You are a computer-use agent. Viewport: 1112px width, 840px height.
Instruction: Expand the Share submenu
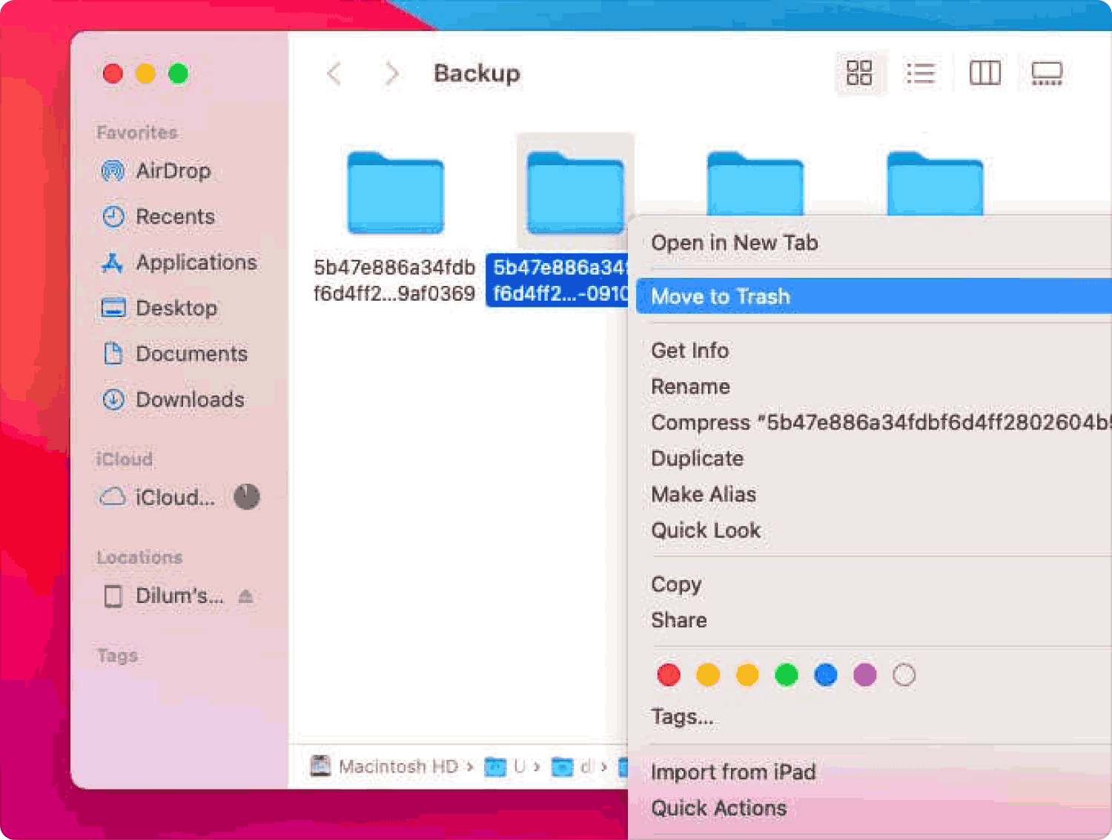(679, 620)
